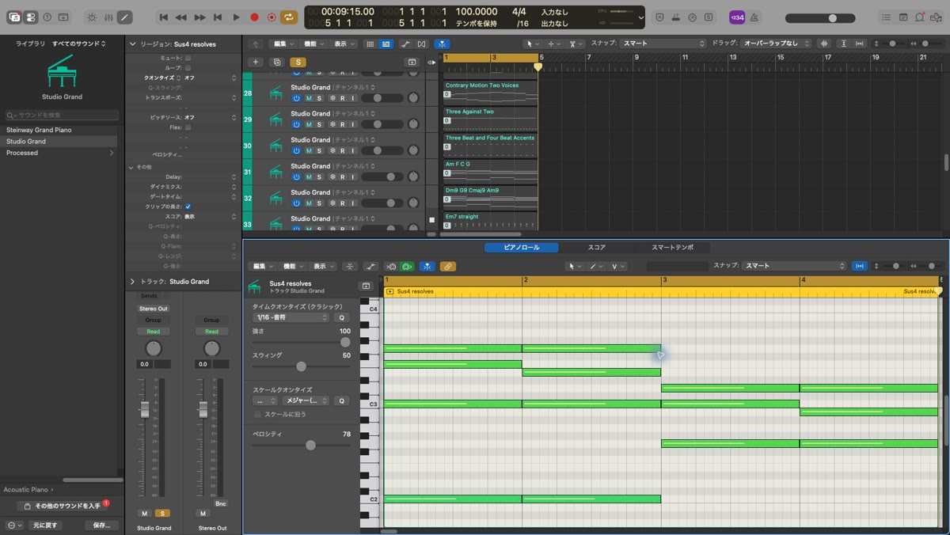Click the scale quantize Q button
The height and width of the screenshot is (535, 950).
[x=342, y=401]
